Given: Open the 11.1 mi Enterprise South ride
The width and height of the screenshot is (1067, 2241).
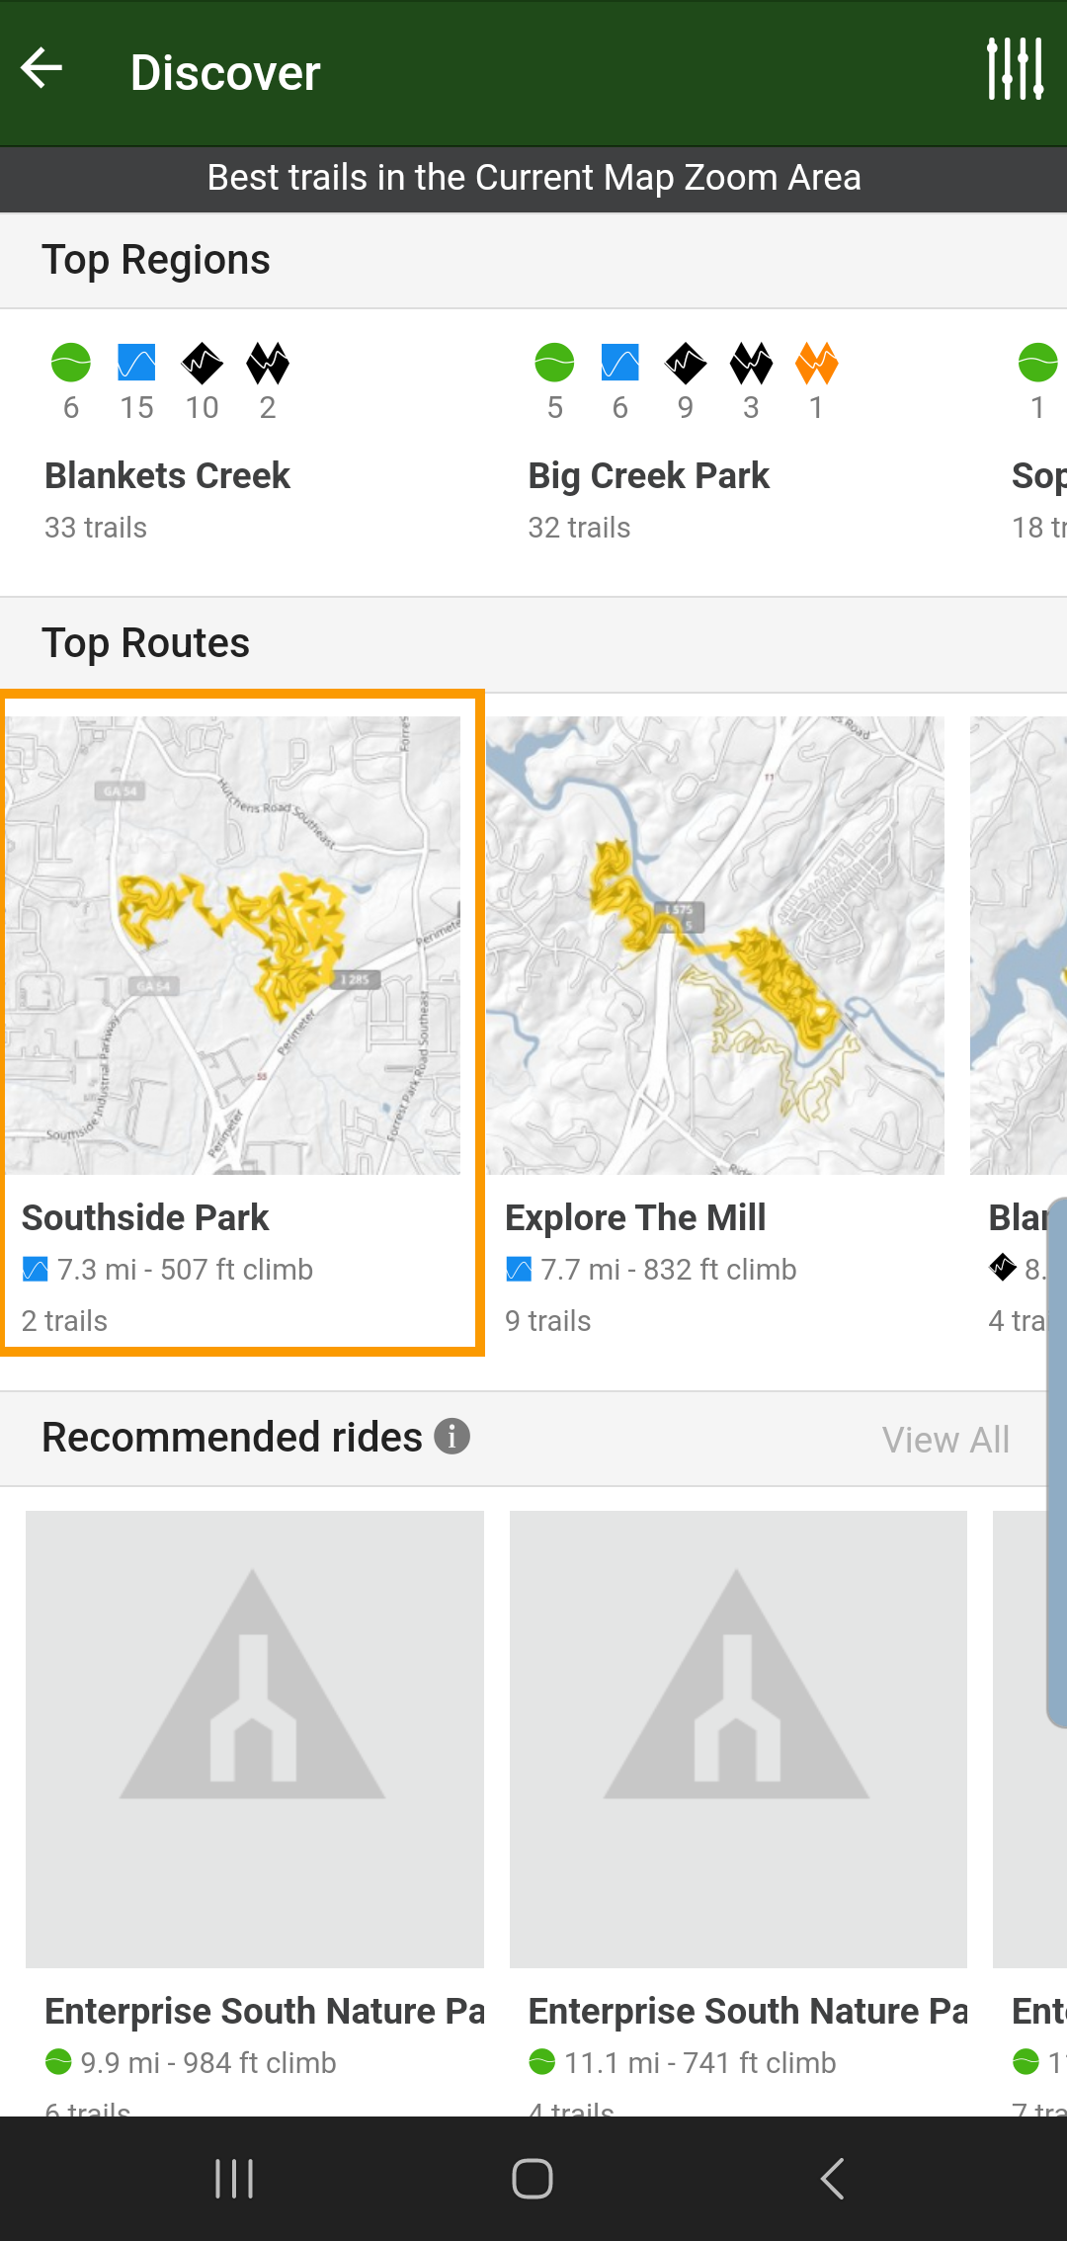Looking at the screenshot, I should 737,1739.
